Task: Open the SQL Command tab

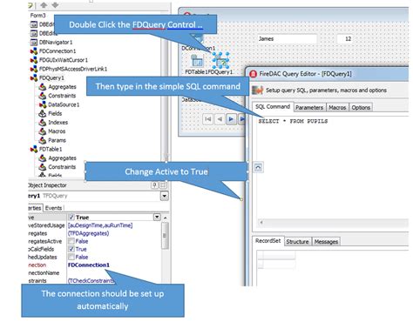Action: pyautogui.click(x=273, y=107)
